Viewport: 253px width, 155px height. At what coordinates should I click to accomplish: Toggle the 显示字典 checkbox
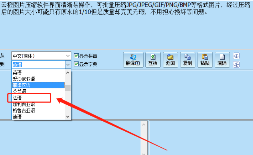click(76, 64)
